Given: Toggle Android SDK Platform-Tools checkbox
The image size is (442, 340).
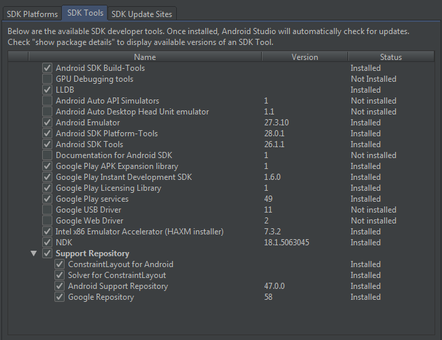Looking at the screenshot, I should coord(47,134).
